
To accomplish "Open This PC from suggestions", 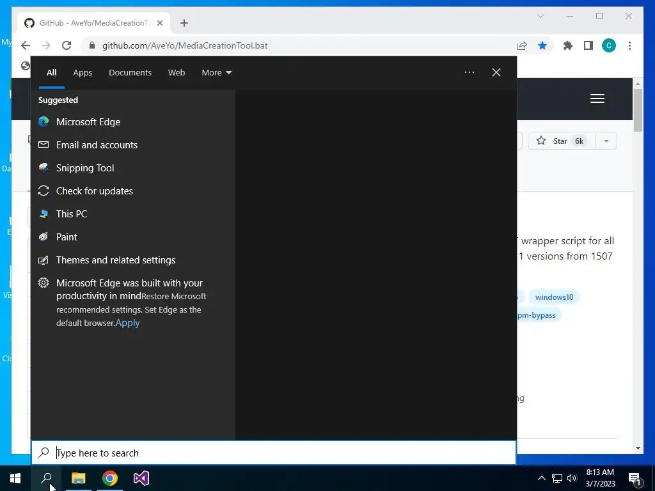I will [x=133, y=214].
